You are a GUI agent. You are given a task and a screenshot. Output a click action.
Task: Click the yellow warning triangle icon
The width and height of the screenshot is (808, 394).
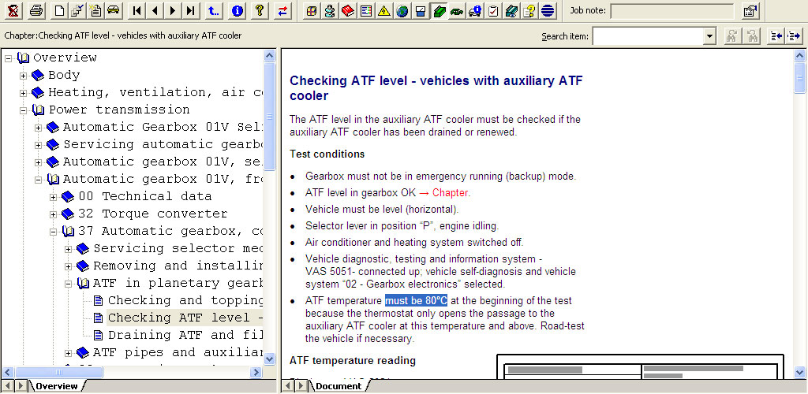[x=383, y=11]
